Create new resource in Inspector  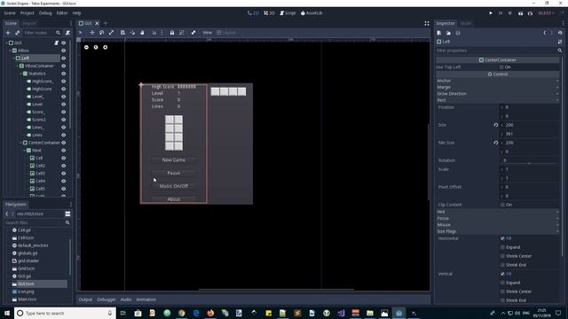[x=439, y=33]
